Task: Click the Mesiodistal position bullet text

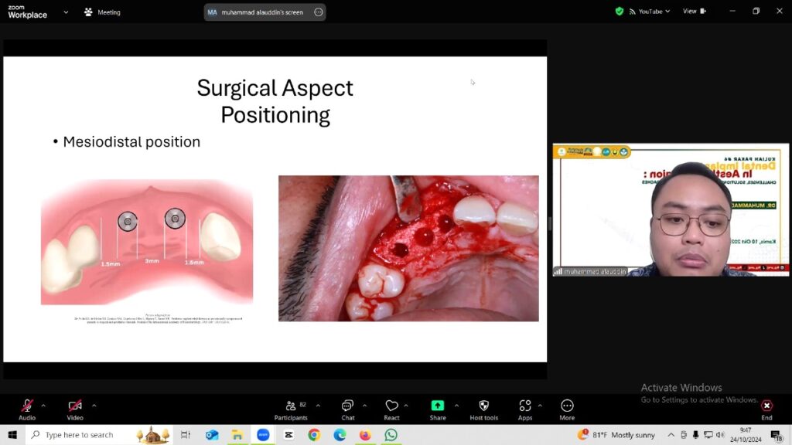Action: click(x=131, y=142)
